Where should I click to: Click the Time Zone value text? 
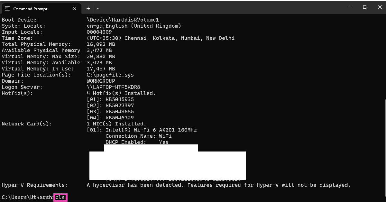[161, 38]
